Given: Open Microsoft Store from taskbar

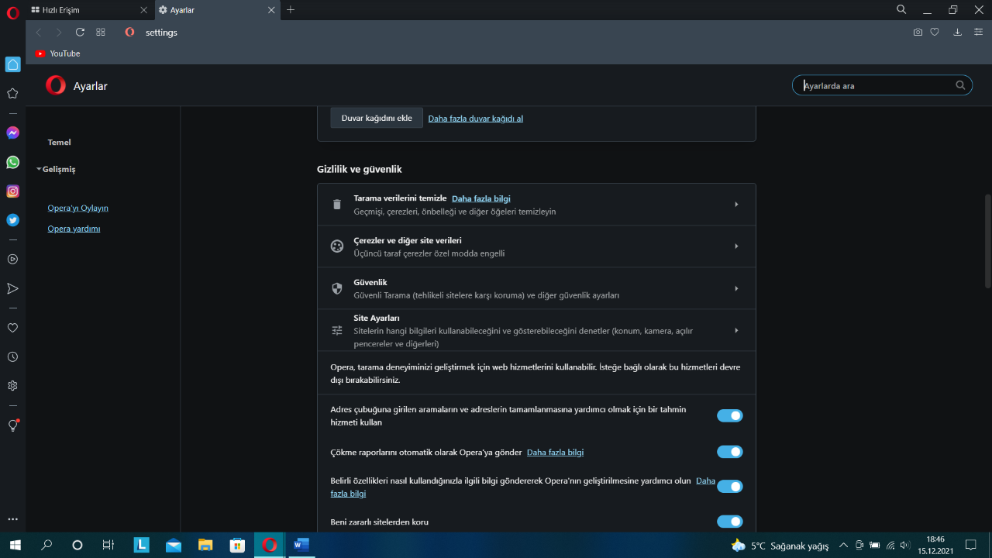Looking at the screenshot, I should coord(237,545).
